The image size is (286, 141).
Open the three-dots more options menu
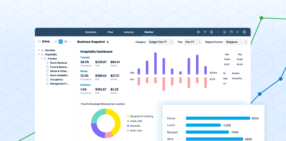[218, 32]
